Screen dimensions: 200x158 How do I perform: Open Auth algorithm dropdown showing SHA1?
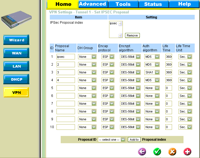pyautogui.click(x=152, y=72)
